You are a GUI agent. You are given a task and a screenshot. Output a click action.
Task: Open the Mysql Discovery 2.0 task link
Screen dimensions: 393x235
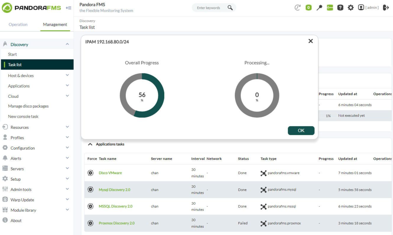(114, 189)
